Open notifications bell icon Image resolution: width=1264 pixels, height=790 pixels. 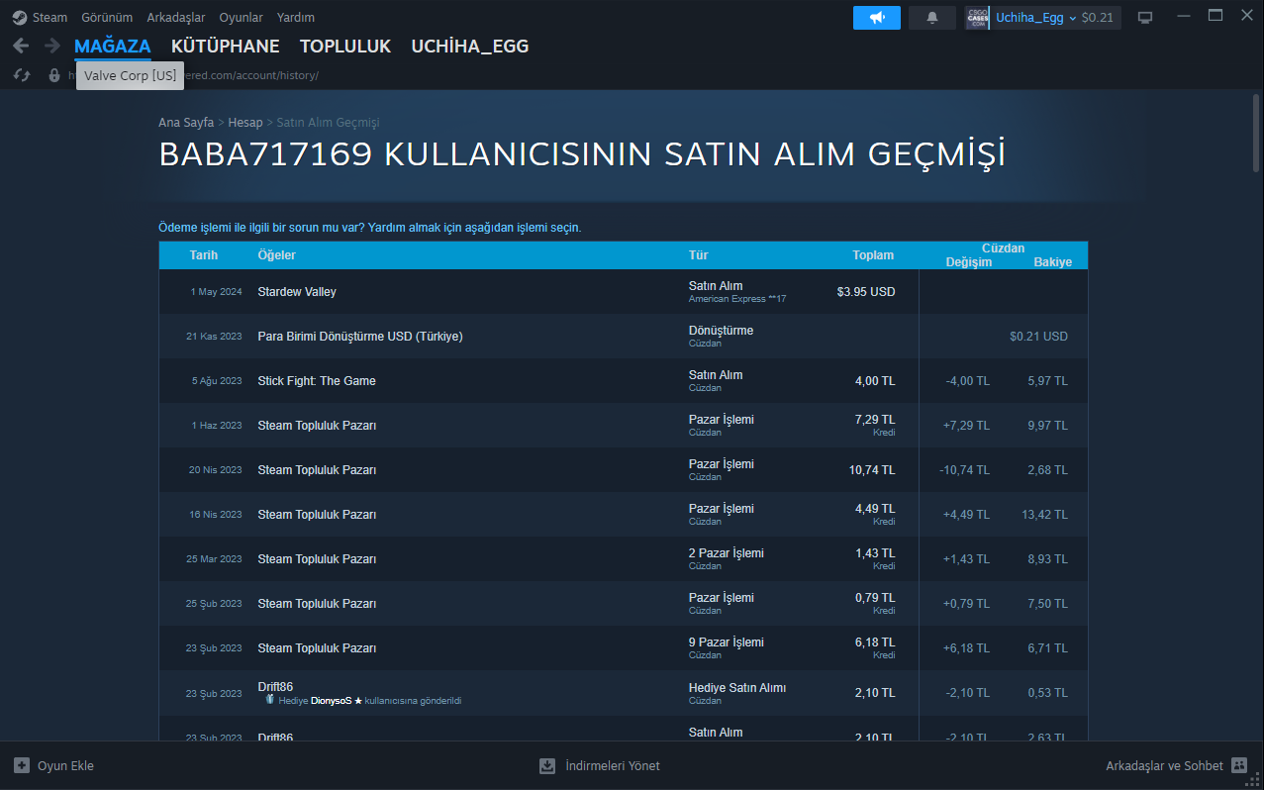click(x=932, y=18)
